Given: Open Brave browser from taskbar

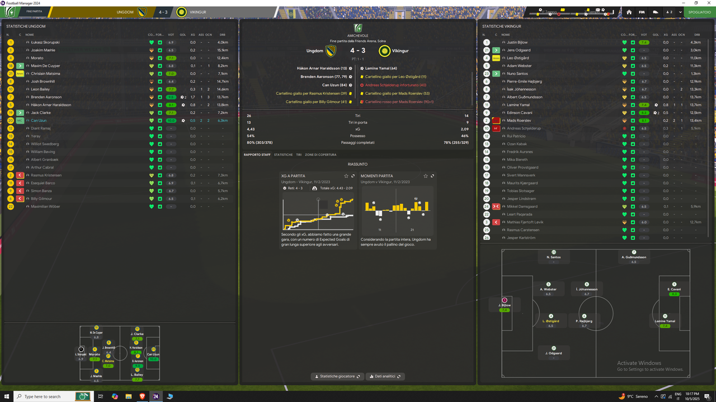Looking at the screenshot, I should tap(142, 396).
